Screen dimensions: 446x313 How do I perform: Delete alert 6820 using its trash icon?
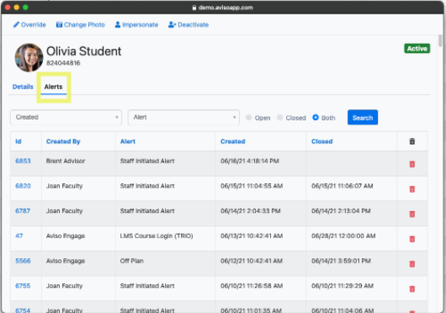click(411, 189)
